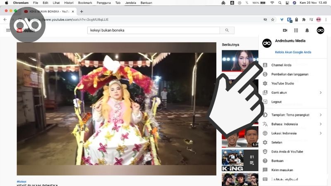Viewport: 331px width, 186px height.
Task: Open the Apple menu
Action: [x=7, y=3]
